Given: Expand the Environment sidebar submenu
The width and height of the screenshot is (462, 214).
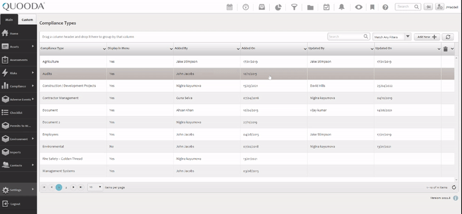Looking at the screenshot, I should [33, 138].
